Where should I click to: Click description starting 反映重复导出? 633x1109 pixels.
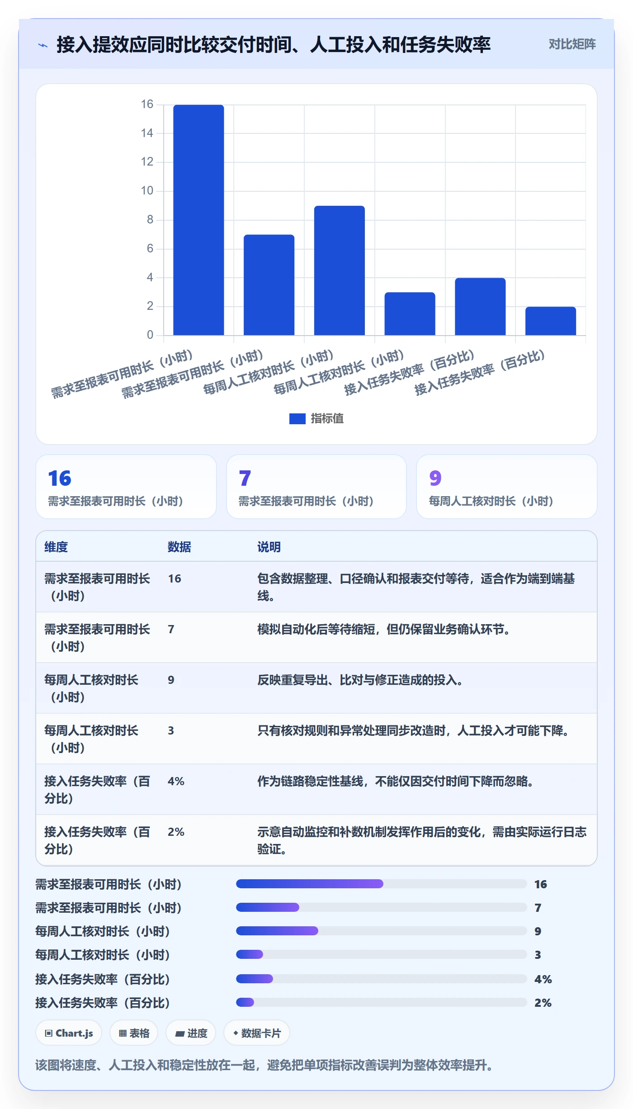[x=360, y=680]
